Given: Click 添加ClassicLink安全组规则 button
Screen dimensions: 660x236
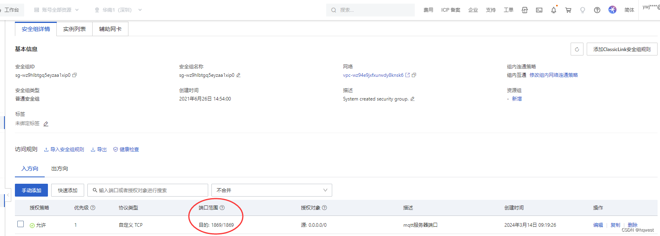Looking at the screenshot, I should click(x=622, y=49).
